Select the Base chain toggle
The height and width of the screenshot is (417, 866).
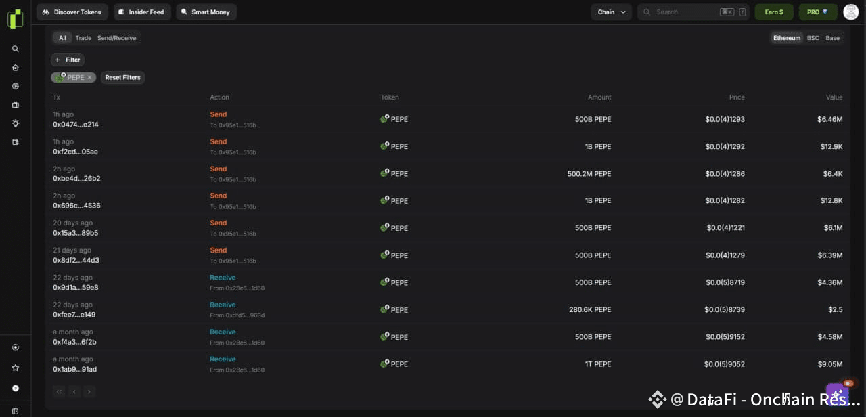click(833, 38)
